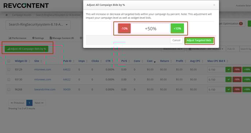Switch to the Settings tab

pyautogui.click(x=38, y=38)
